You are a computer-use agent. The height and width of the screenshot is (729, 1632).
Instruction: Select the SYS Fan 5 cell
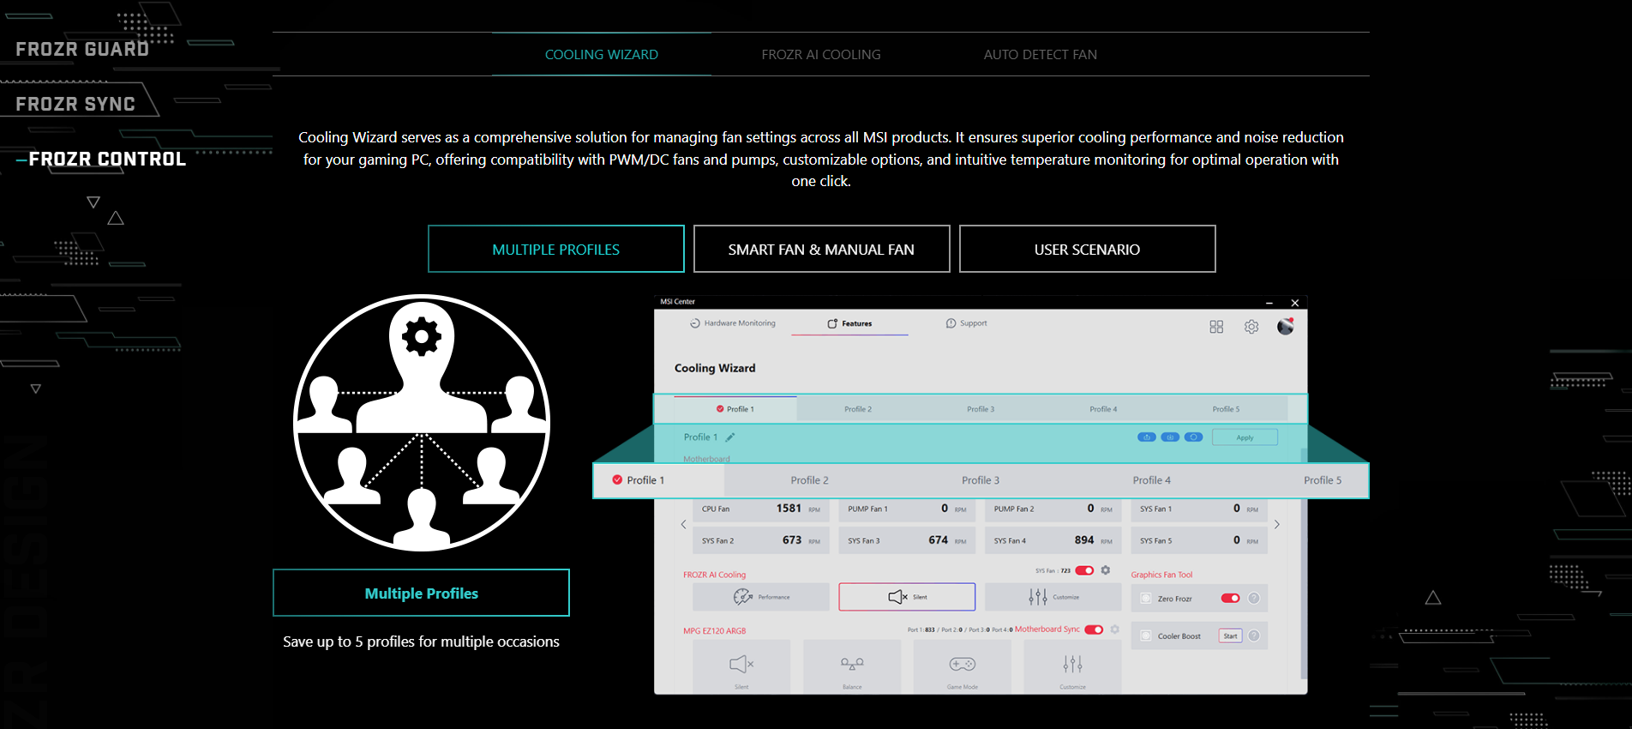coord(1199,540)
